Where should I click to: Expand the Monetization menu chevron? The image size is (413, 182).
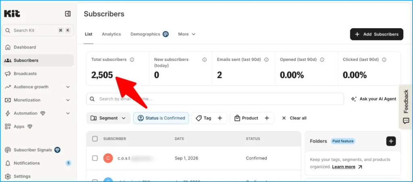click(68, 100)
